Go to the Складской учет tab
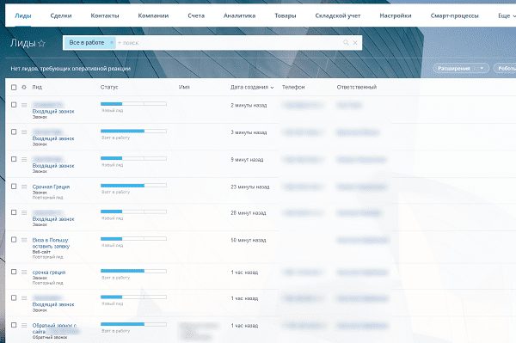Image resolution: width=516 pixels, height=343 pixels. (x=338, y=15)
